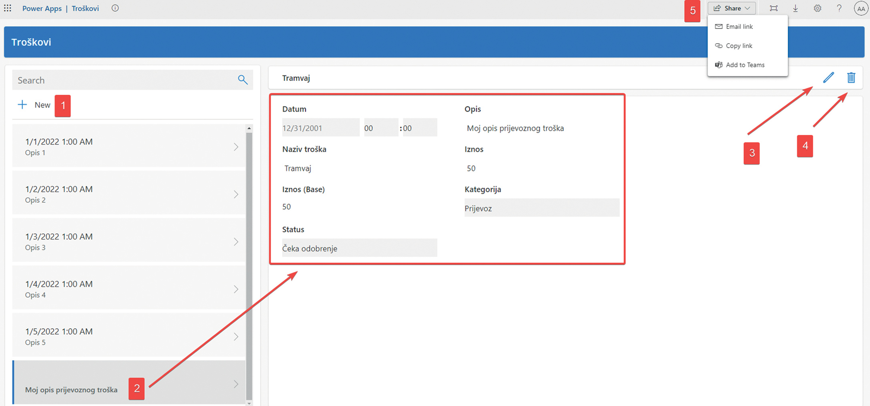Click the pencil edit icon
870x406 pixels.
point(828,77)
